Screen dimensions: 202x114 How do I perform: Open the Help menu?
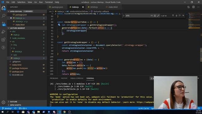57,2
